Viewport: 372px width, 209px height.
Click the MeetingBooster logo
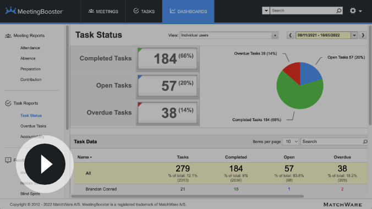tap(35, 11)
